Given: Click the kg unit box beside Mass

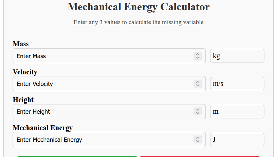Looking at the screenshot, I should pos(237,56).
